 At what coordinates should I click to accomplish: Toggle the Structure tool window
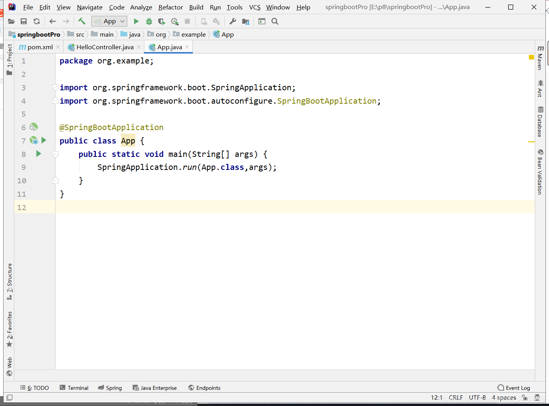pyautogui.click(x=9, y=281)
